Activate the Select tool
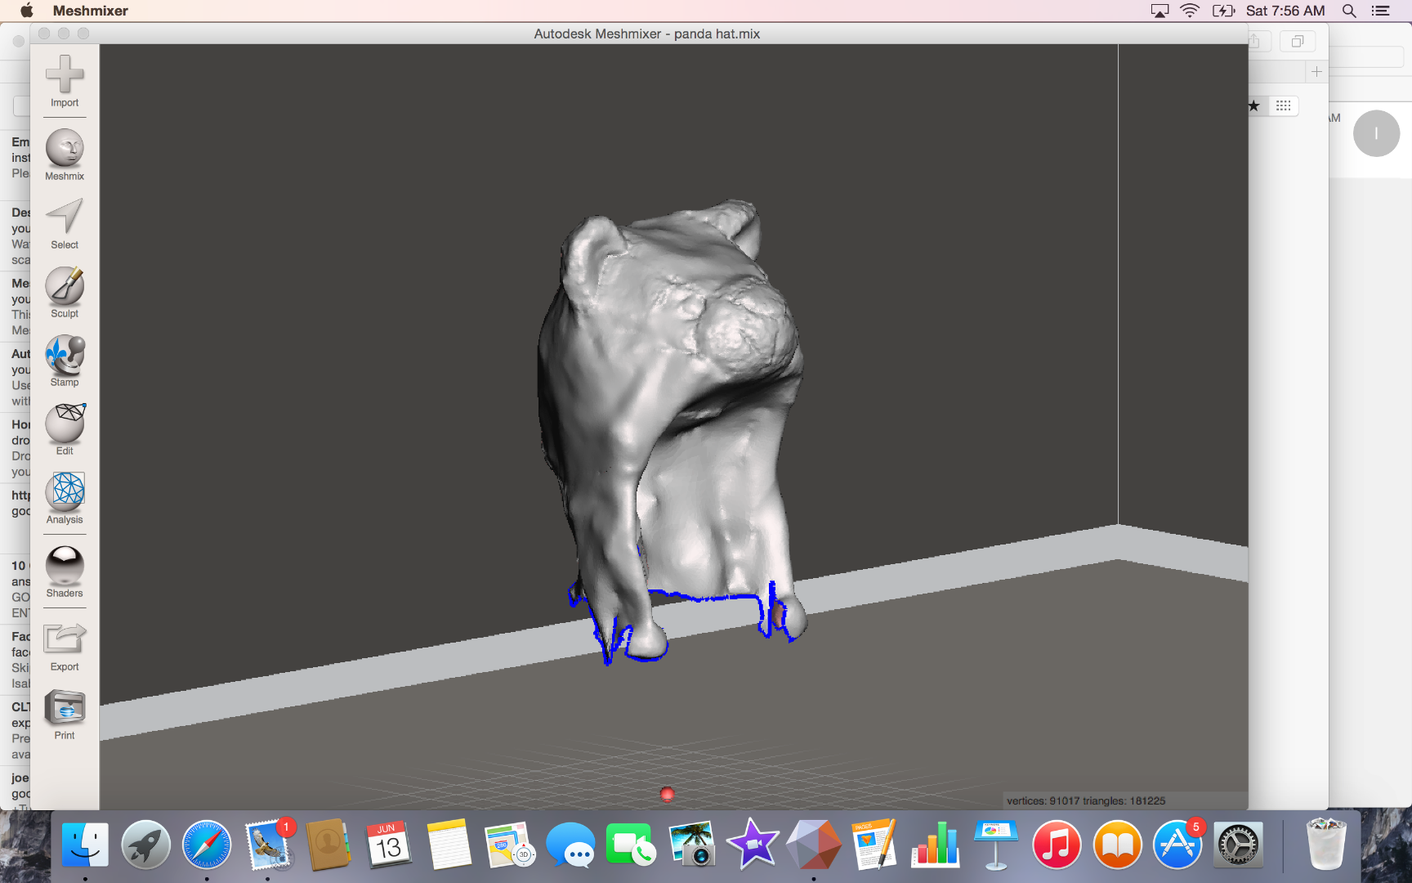This screenshot has width=1412, height=883. 65,224
